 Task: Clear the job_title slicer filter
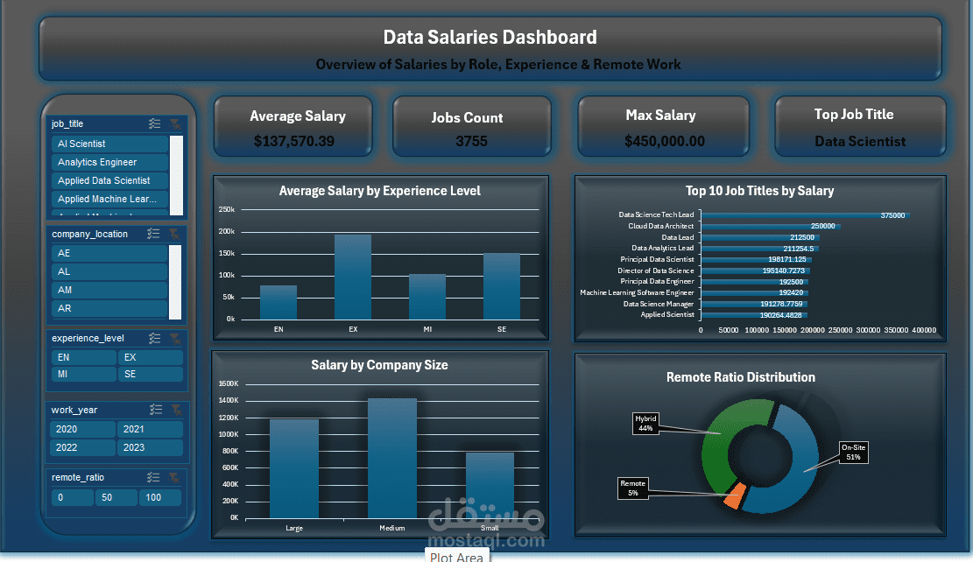(x=175, y=124)
